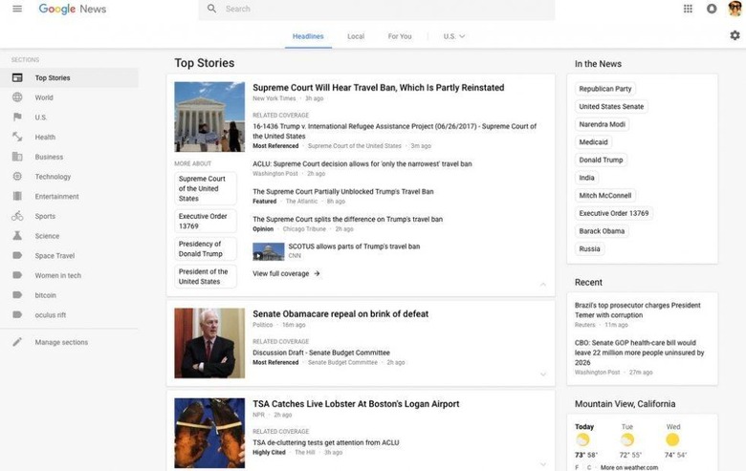This screenshot has height=471, width=746.
Task: Click the Republican Party topic chip
Action: coord(605,89)
